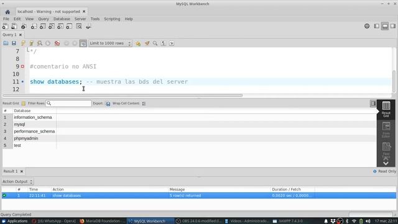Toggle stop-on-error script execution icon

tap(57, 43)
